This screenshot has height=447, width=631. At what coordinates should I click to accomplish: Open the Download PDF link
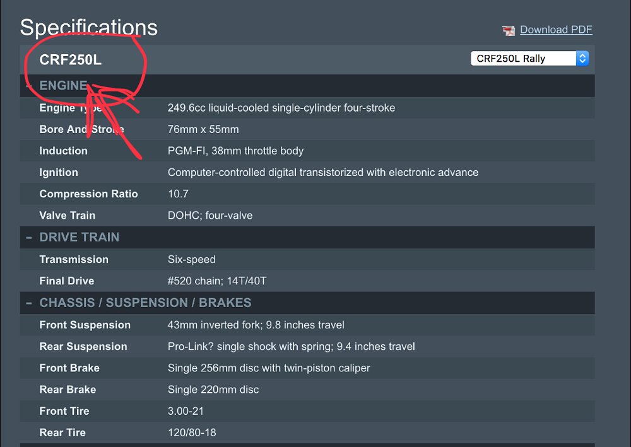click(x=555, y=30)
